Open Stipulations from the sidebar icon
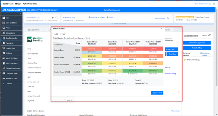This screenshot has height=116, width=218. click(4, 33)
